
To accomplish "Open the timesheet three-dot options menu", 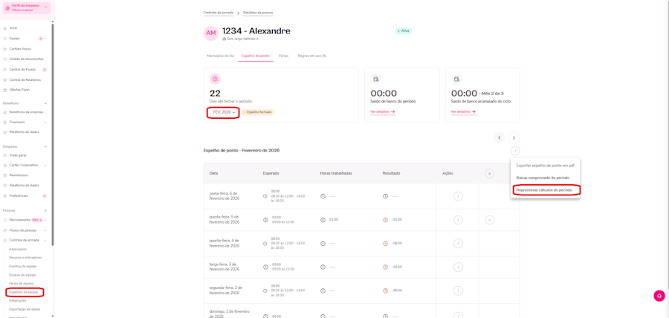I will pyautogui.click(x=515, y=151).
